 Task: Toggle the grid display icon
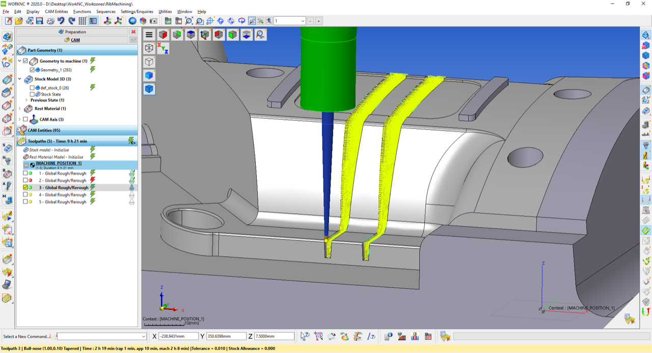tap(82, 21)
